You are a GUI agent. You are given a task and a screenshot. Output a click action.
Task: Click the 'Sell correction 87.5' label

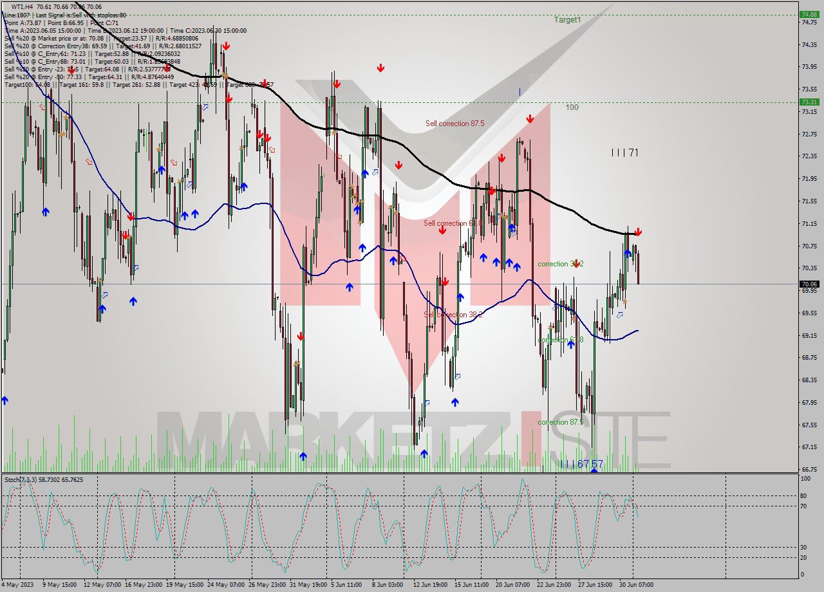(x=455, y=124)
